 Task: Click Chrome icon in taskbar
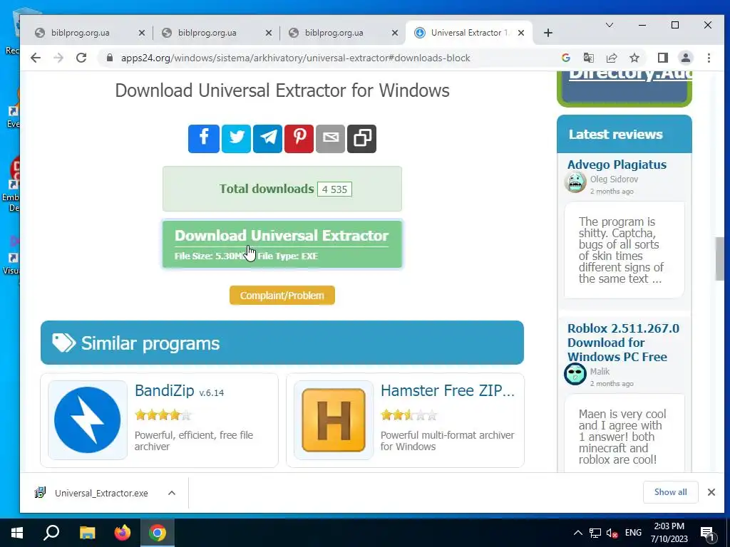158,533
